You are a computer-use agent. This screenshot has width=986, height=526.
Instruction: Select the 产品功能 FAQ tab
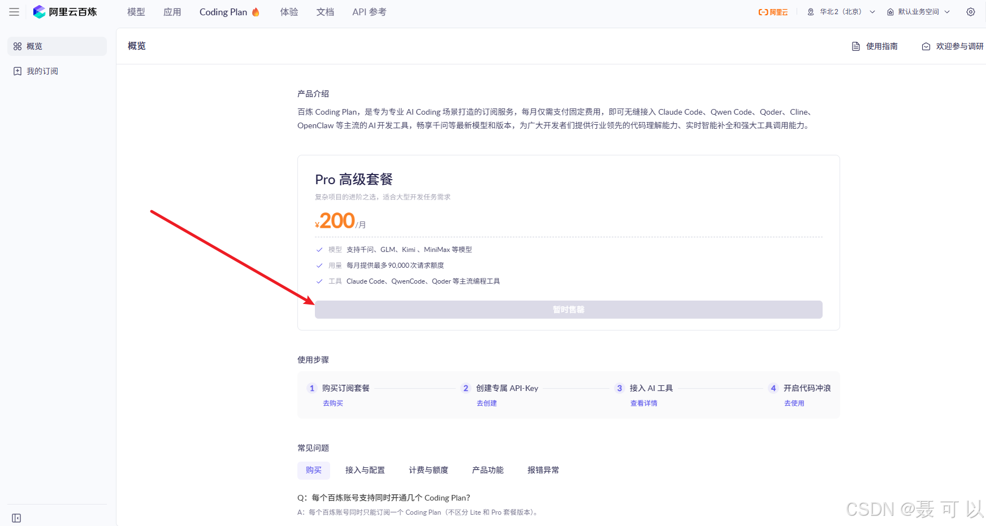click(488, 470)
